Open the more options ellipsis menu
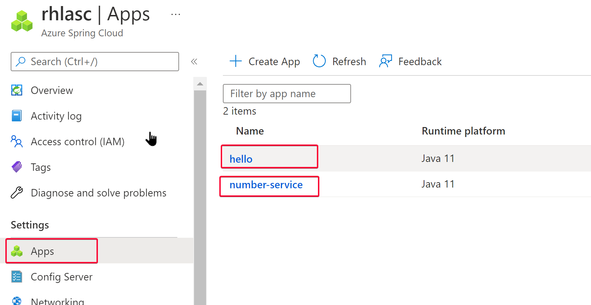This screenshot has height=305, width=591. (x=176, y=15)
